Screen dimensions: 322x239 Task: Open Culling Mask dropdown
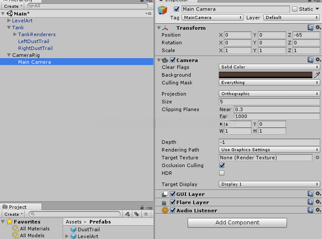[x=269, y=82]
